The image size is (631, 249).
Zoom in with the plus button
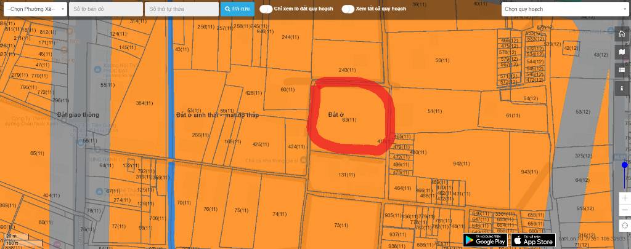click(624, 199)
